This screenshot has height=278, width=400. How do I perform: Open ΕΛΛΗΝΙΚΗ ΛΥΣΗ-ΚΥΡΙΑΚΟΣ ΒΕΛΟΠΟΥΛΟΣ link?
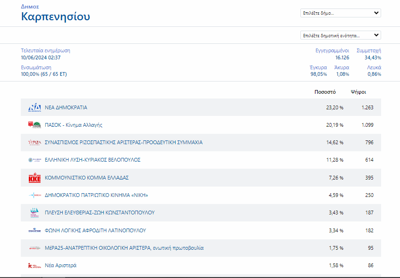pyautogui.click(x=93, y=160)
